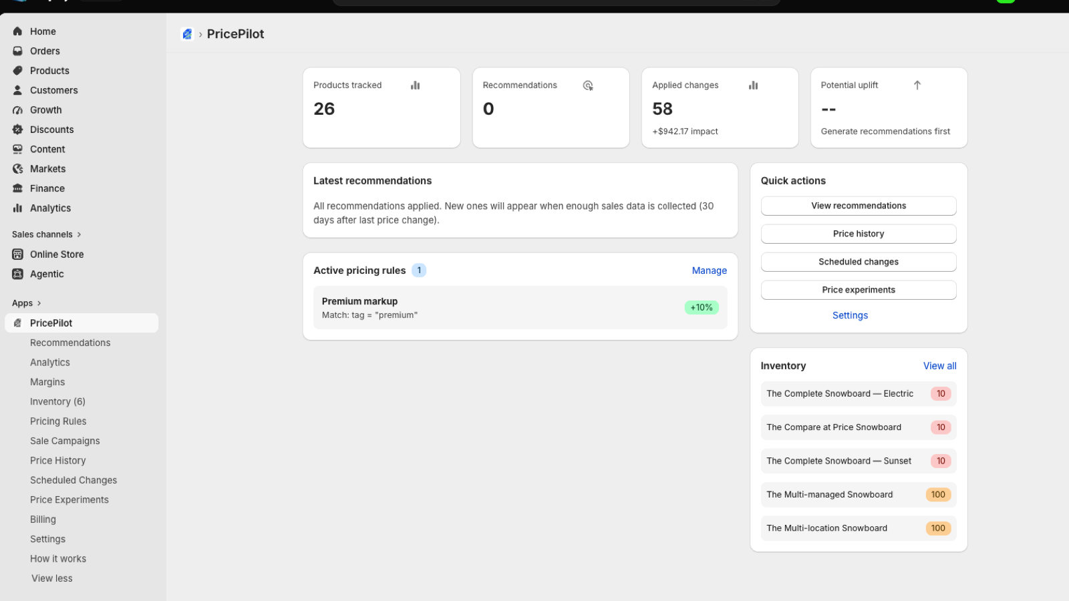Screen dimensions: 1069x601
Task: Click the PricePilot page title
Action: (235, 34)
